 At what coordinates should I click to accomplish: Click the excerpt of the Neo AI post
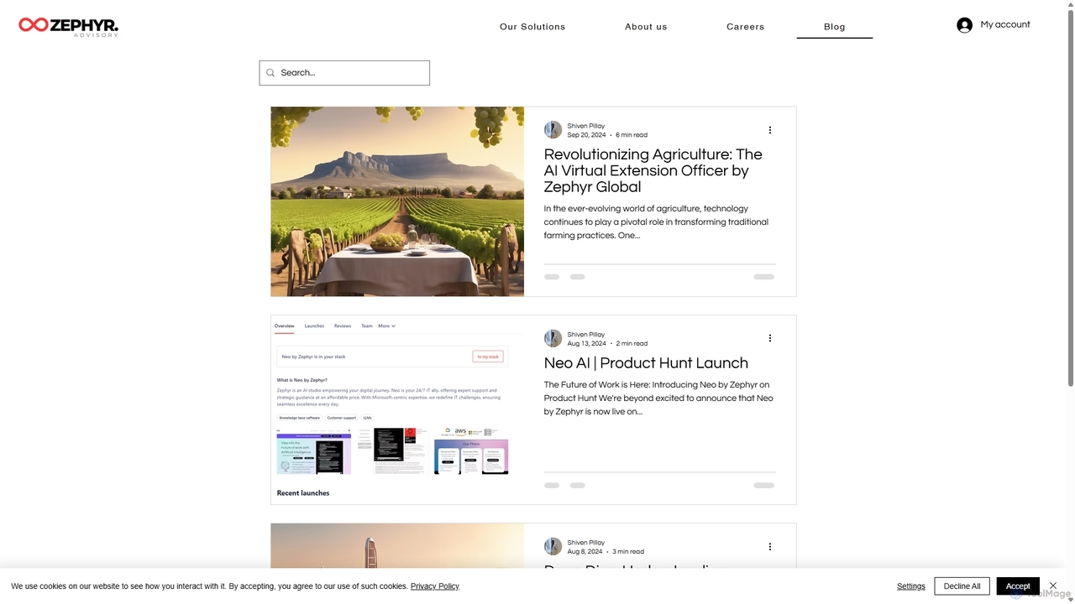658,398
